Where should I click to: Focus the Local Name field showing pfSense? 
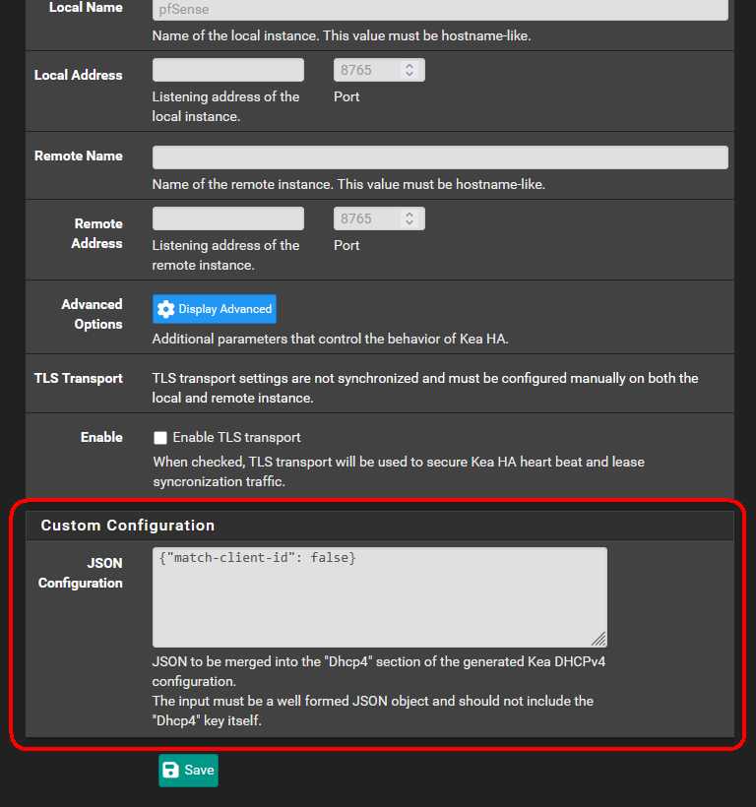click(x=440, y=10)
